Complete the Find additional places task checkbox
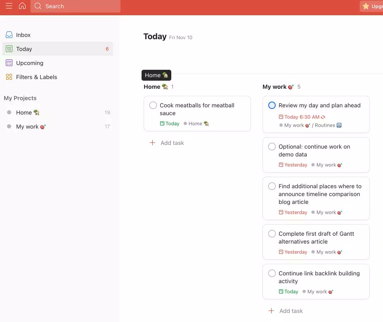The width and height of the screenshot is (383, 322). pos(272,186)
